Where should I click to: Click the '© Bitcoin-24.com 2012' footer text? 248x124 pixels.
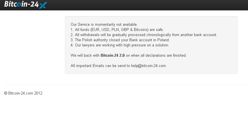pos(23,93)
